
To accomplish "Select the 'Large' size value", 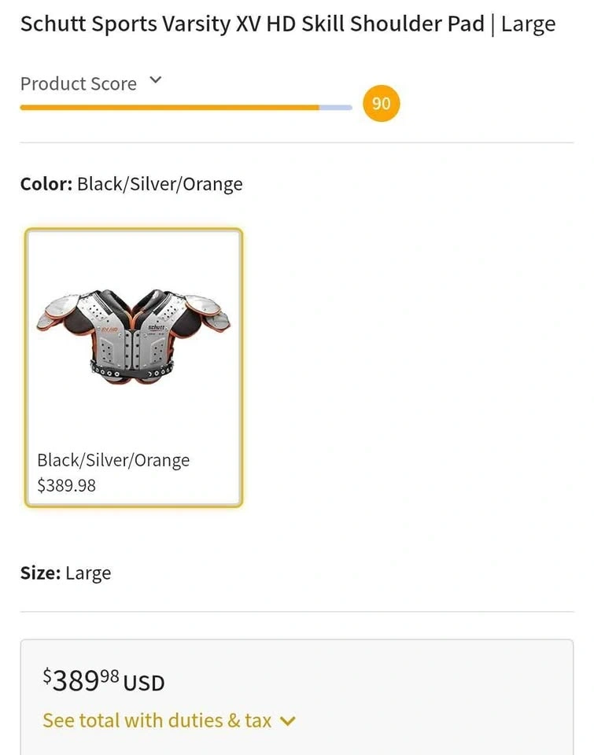I will 88,573.
